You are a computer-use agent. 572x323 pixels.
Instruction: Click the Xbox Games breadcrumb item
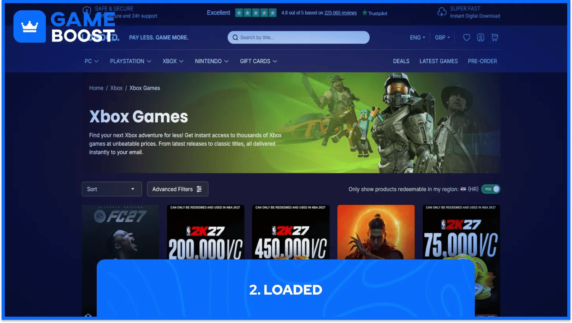click(x=145, y=88)
